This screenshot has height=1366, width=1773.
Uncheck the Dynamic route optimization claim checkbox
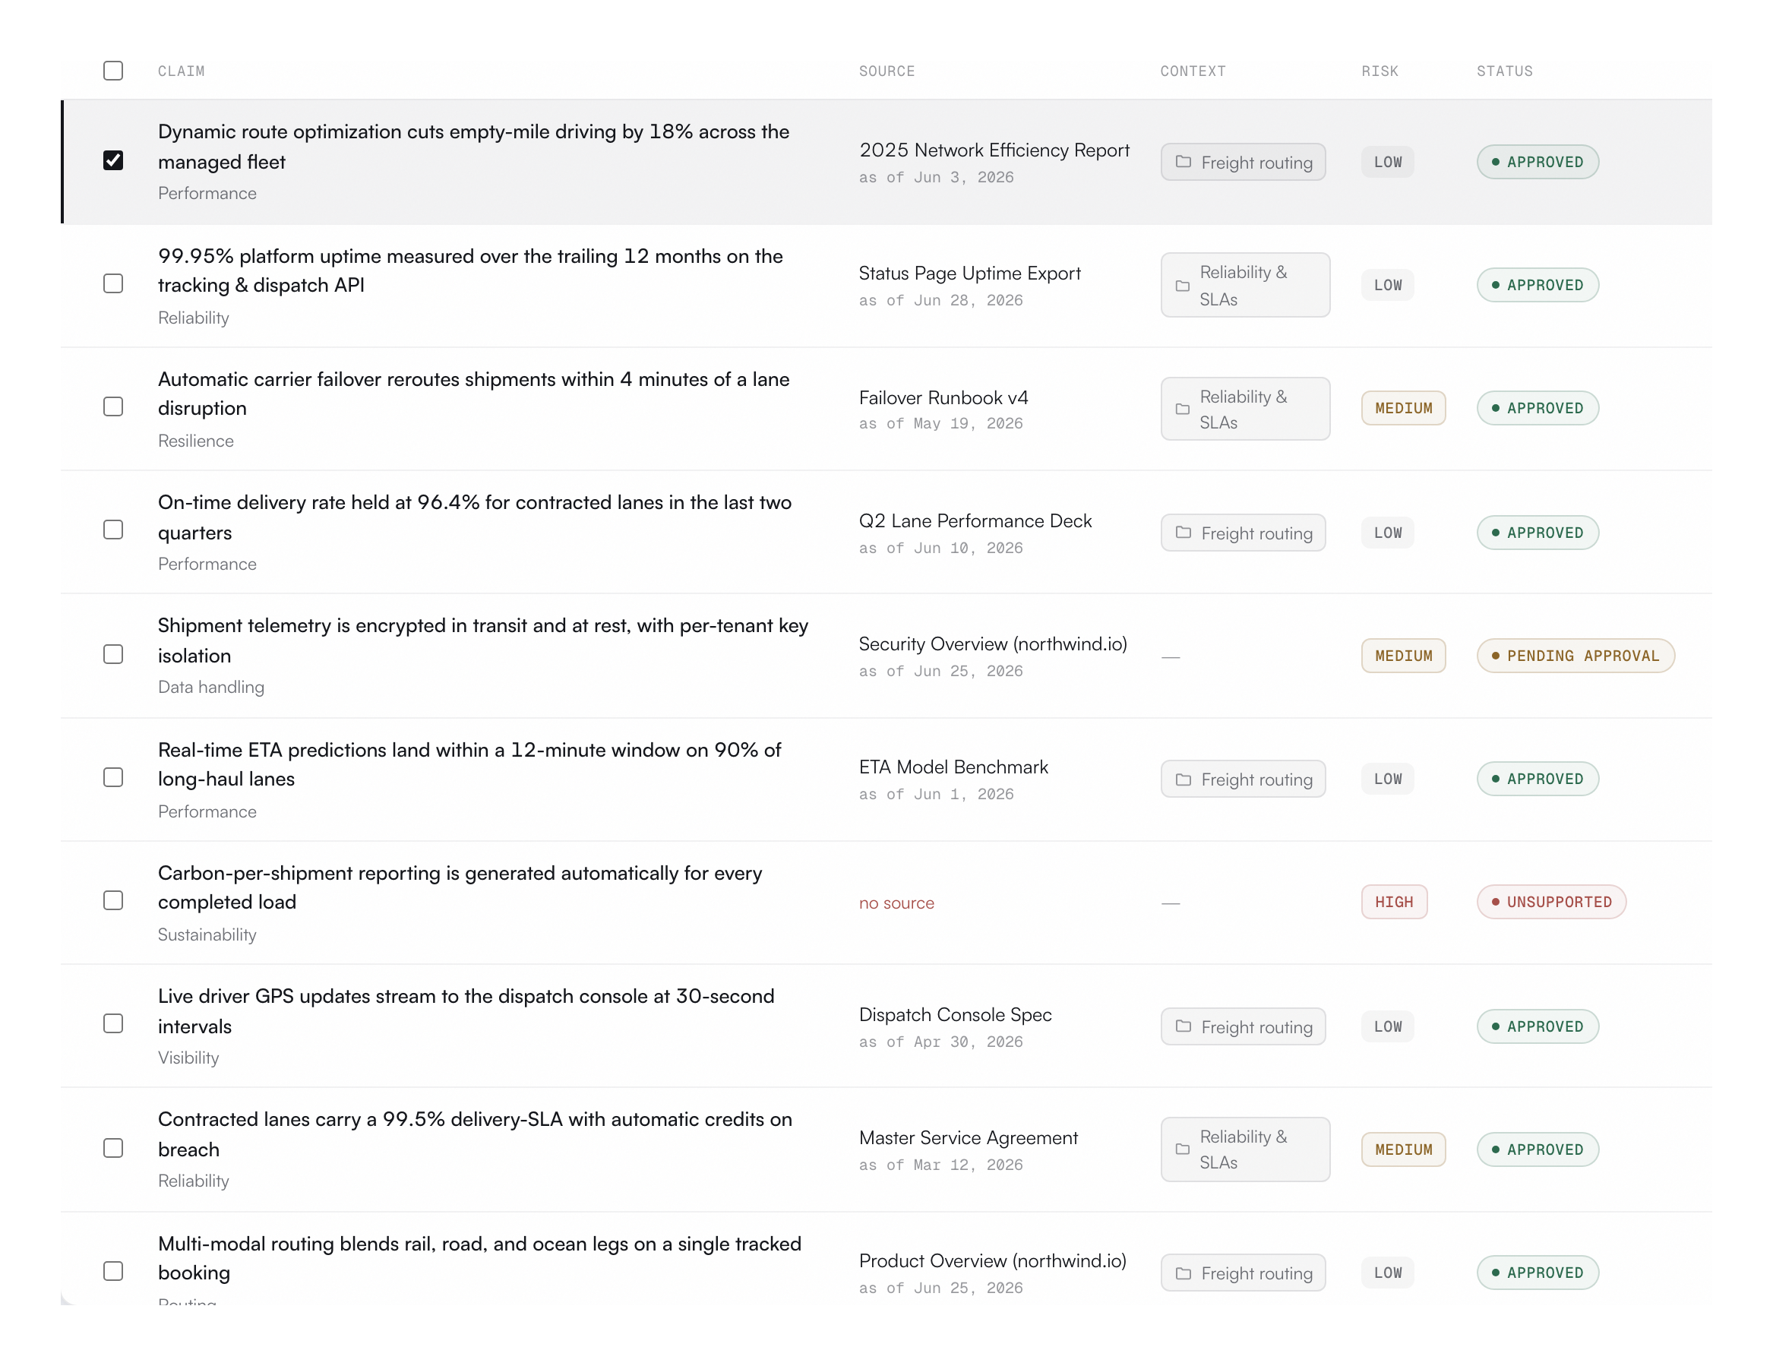tap(113, 161)
